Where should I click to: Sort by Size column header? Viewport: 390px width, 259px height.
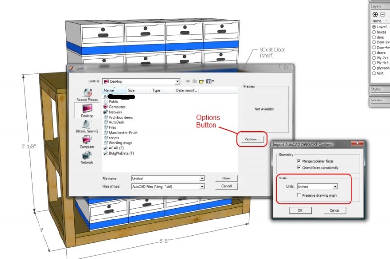pyautogui.click(x=138, y=90)
